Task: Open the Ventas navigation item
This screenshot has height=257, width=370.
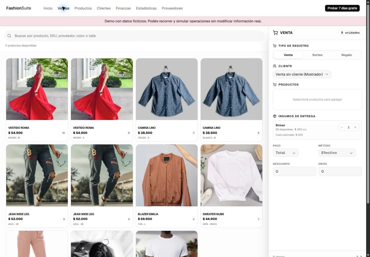Action: 64,8
